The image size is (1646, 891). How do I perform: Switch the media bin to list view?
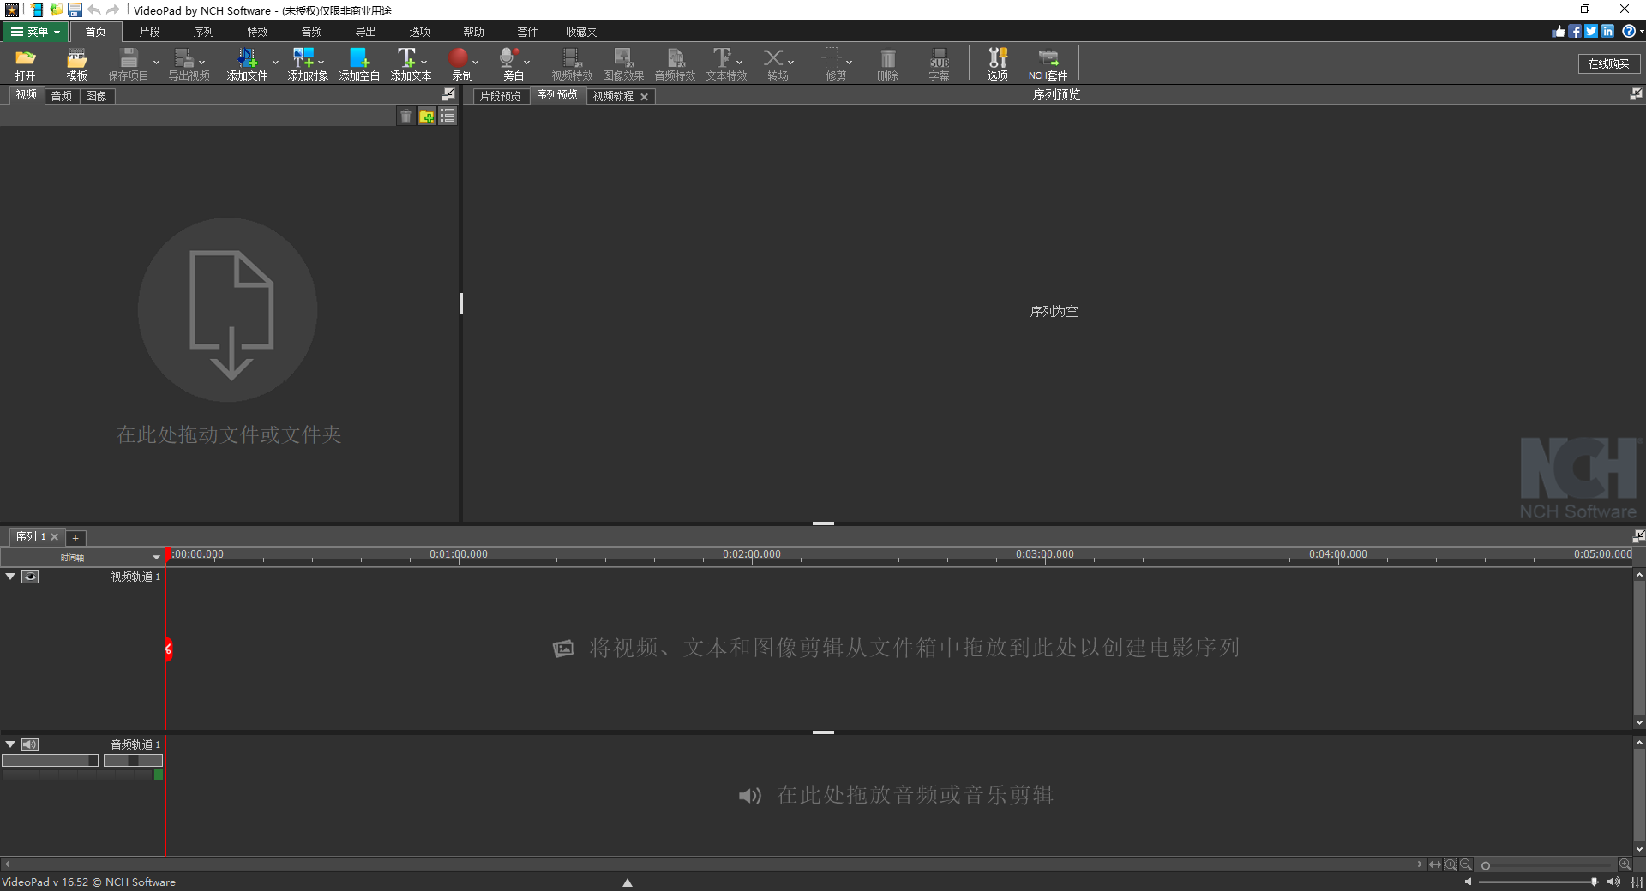pyautogui.click(x=447, y=116)
